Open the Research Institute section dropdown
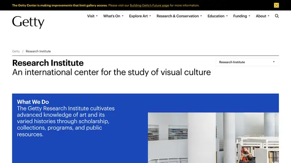 [247, 62]
